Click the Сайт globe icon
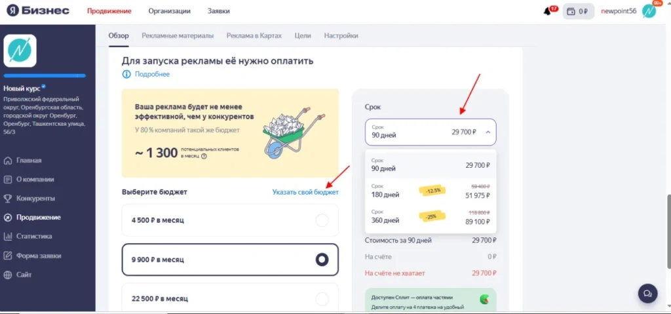This screenshot has width=671, height=314. [7, 275]
